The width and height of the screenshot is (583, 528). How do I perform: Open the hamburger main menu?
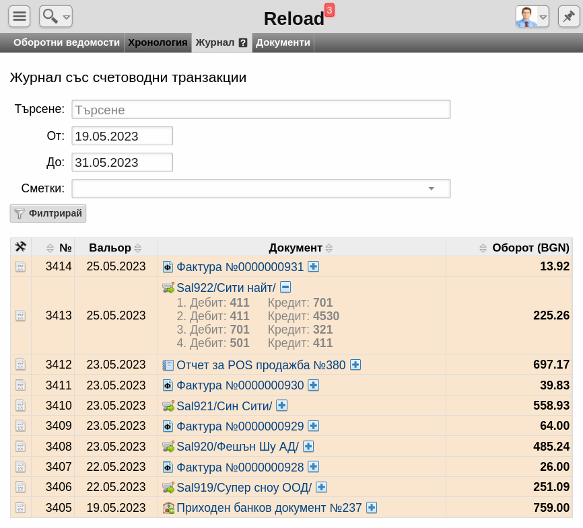pyautogui.click(x=20, y=16)
